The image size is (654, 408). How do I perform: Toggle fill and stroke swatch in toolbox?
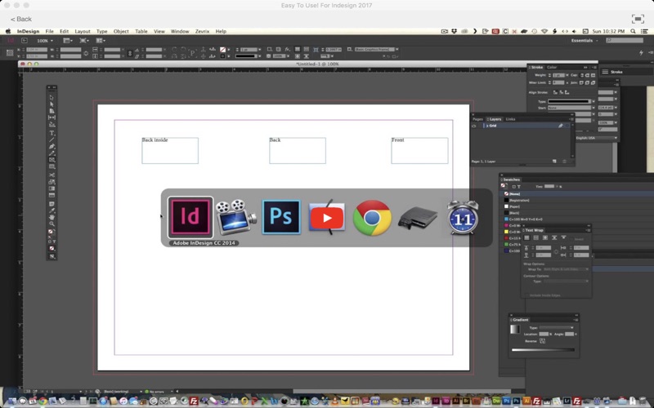[51, 232]
